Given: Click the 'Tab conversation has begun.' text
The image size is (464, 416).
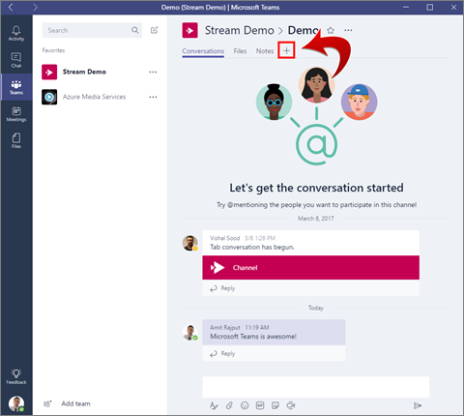Looking at the screenshot, I should (x=252, y=247).
